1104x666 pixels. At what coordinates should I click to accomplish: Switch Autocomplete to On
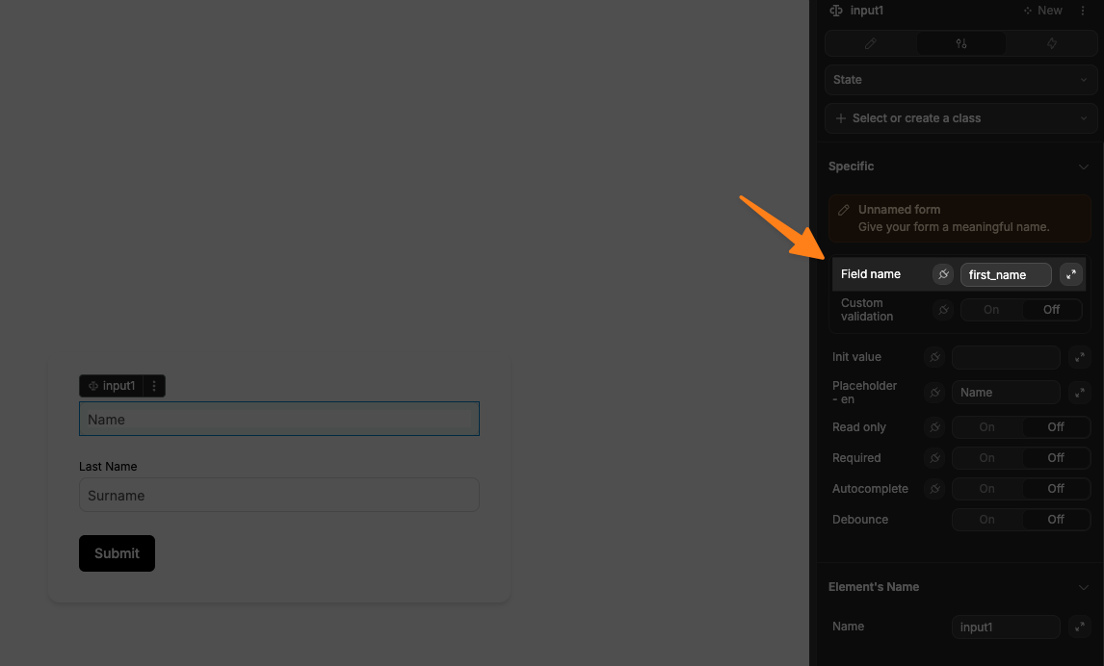point(986,488)
